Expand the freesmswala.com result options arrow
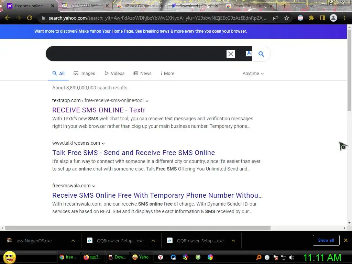Screen dimensions: 352x264 [x=93, y=186]
